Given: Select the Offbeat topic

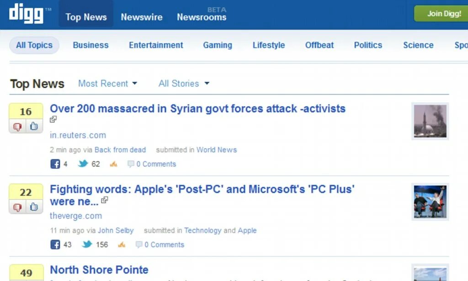Looking at the screenshot, I should coord(319,45).
